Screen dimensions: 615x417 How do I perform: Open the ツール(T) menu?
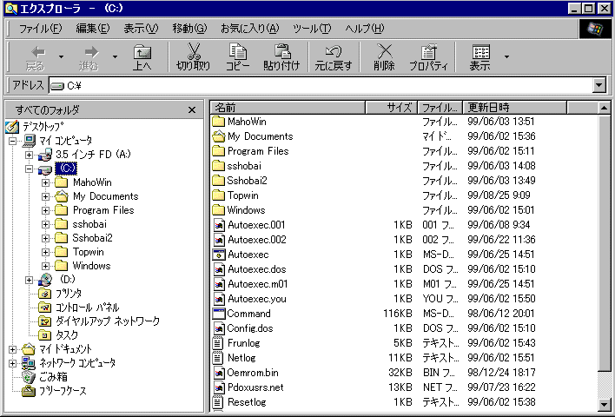pos(312,29)
